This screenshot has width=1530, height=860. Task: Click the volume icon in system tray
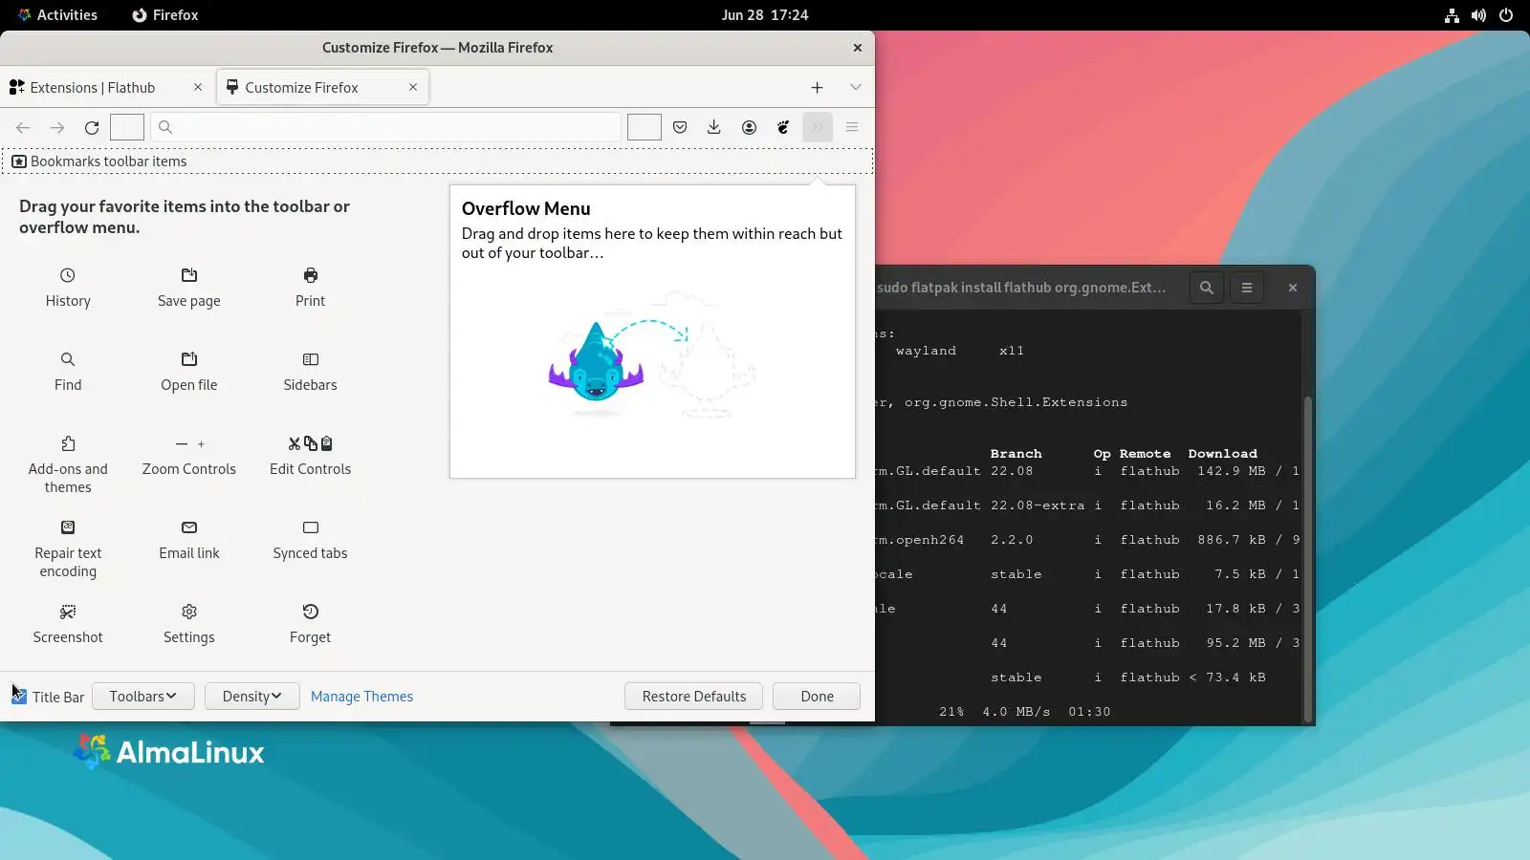click(1478, 15)
